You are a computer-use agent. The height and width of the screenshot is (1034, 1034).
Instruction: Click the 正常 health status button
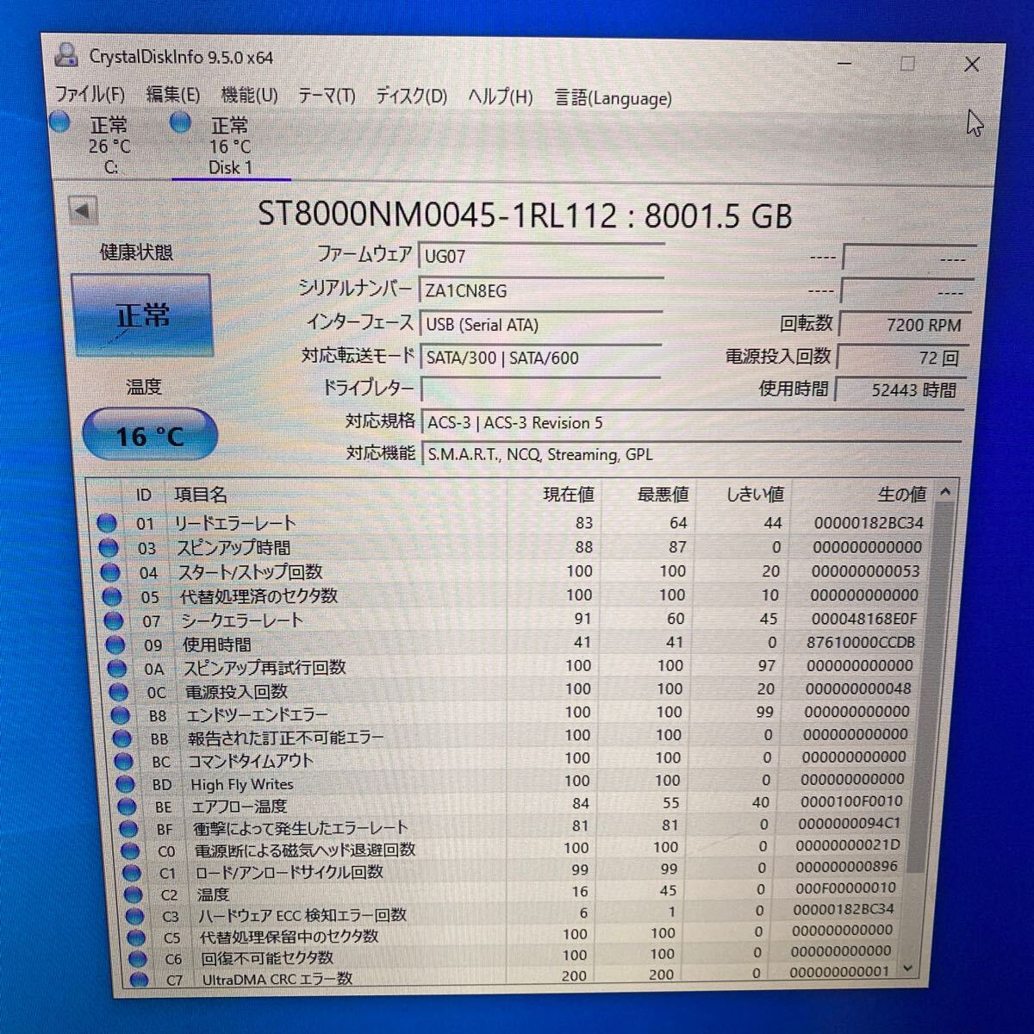click(142, 315)
